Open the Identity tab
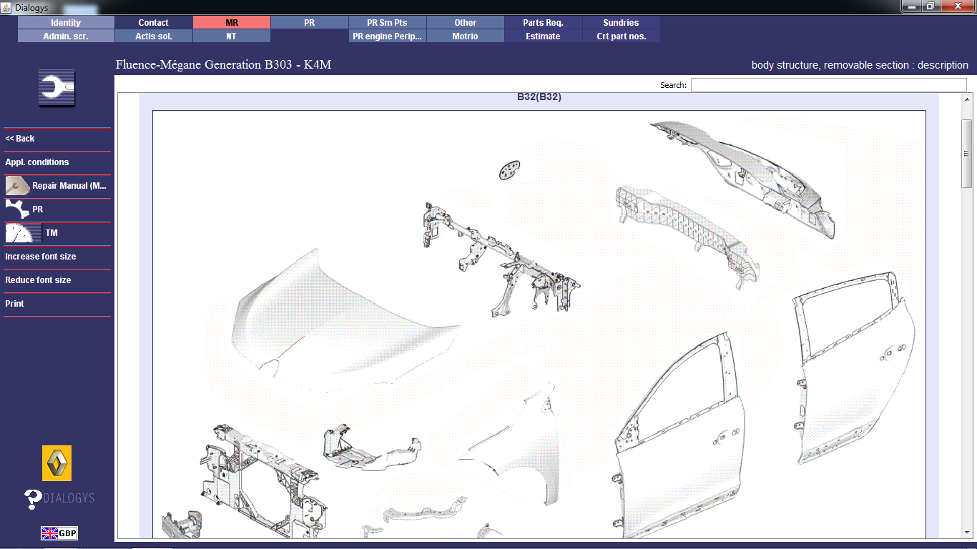Viewport: 977px width, 549px height. (x=66, y=23)
